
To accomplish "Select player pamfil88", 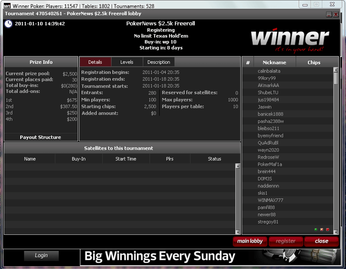I will point(288,207).
